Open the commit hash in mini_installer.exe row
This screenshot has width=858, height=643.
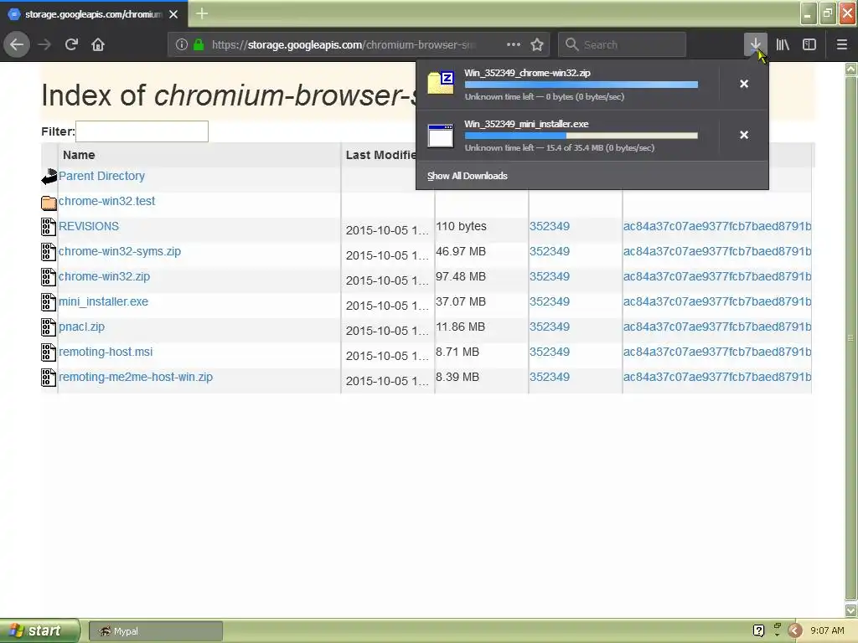(x=717, y=301)
